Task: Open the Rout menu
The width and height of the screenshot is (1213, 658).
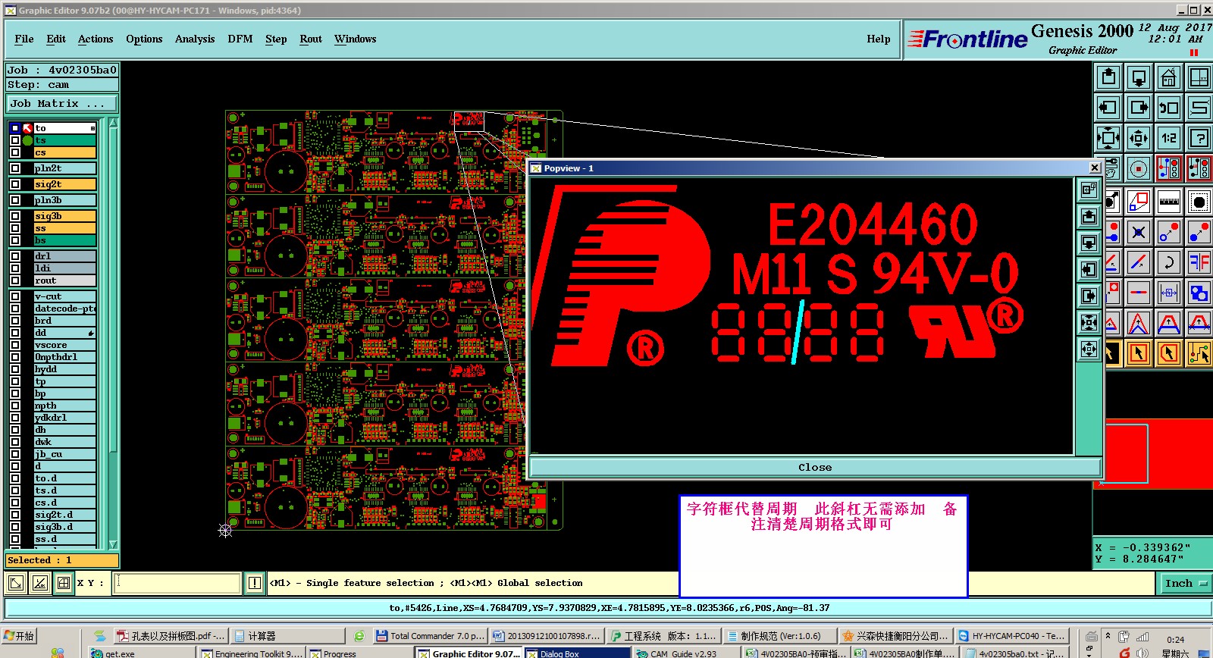Action: tap(311, 39)
